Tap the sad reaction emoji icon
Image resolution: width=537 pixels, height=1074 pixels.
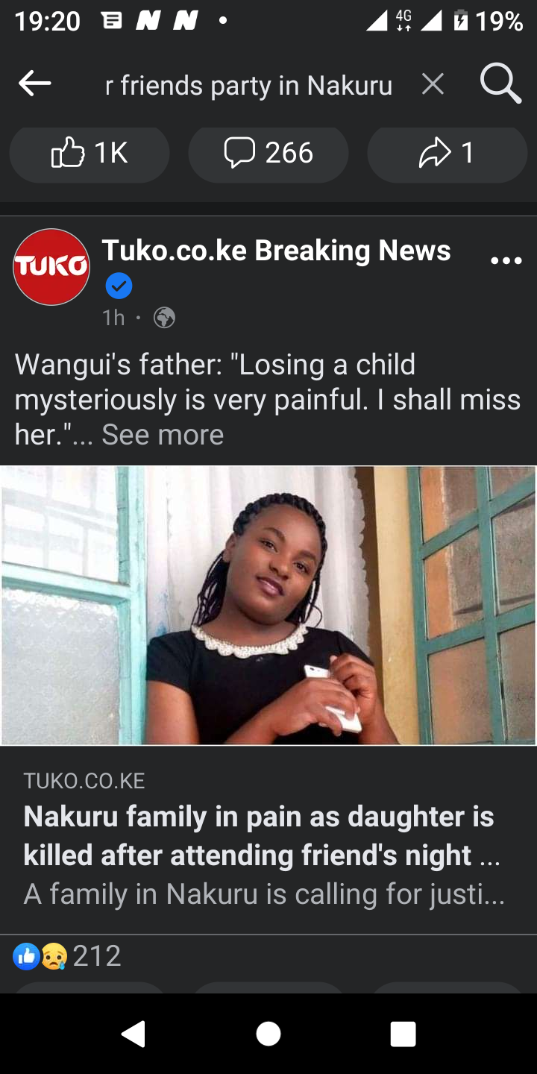[x=54, y=956]
